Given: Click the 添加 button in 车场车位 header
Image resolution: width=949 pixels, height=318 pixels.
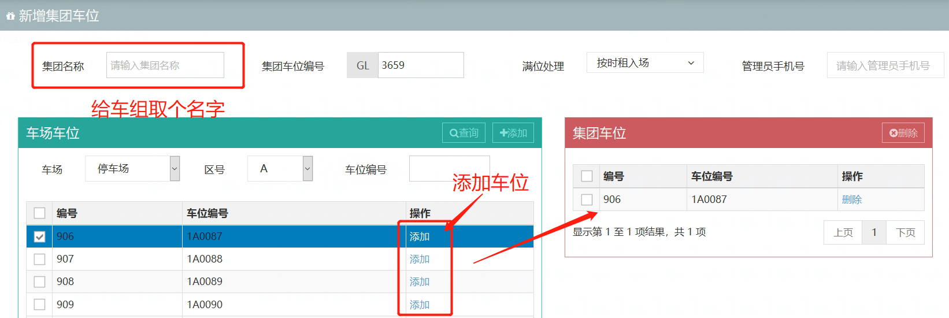Looking at the screenshot, I should [x=513, y=133].
